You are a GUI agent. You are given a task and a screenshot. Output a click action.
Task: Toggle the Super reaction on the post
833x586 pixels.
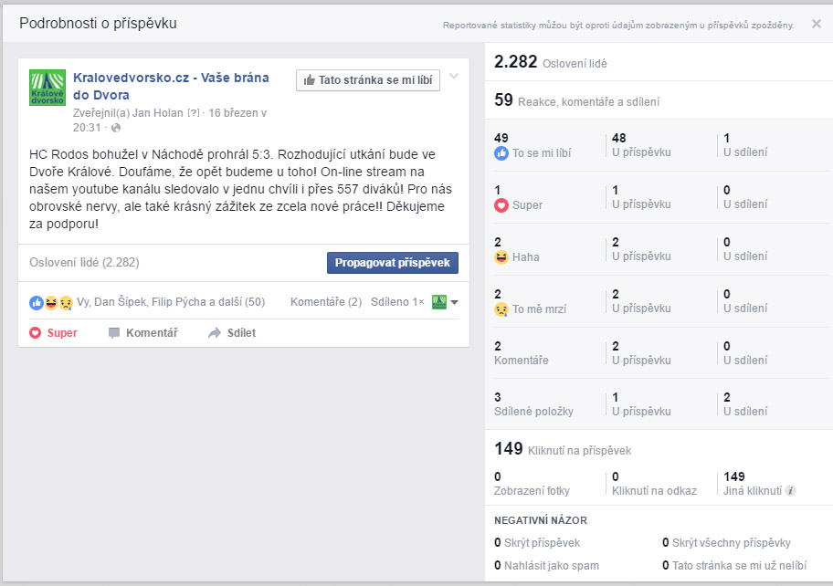pyautogui.click(x=53, y=333)
